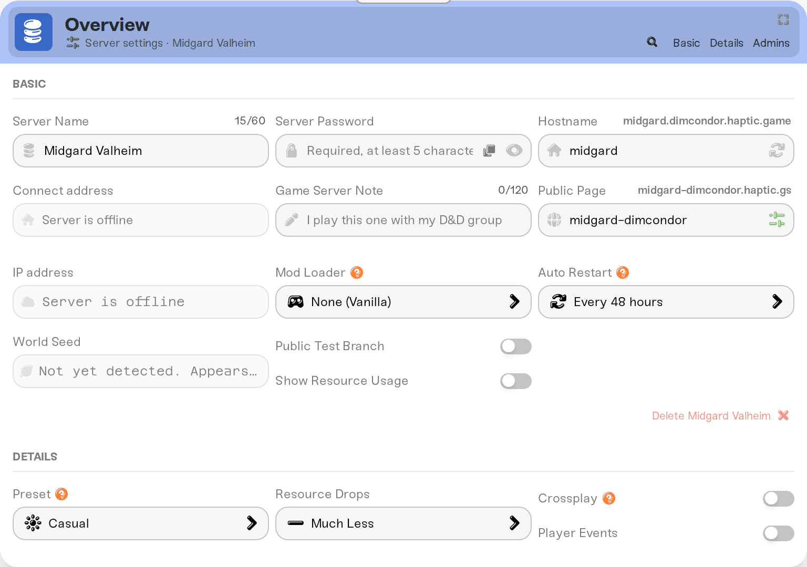The height and width of the screenshot is (567, 807).
Task: Click the Crossplay help question icon
Action: [x=609, y=498]
